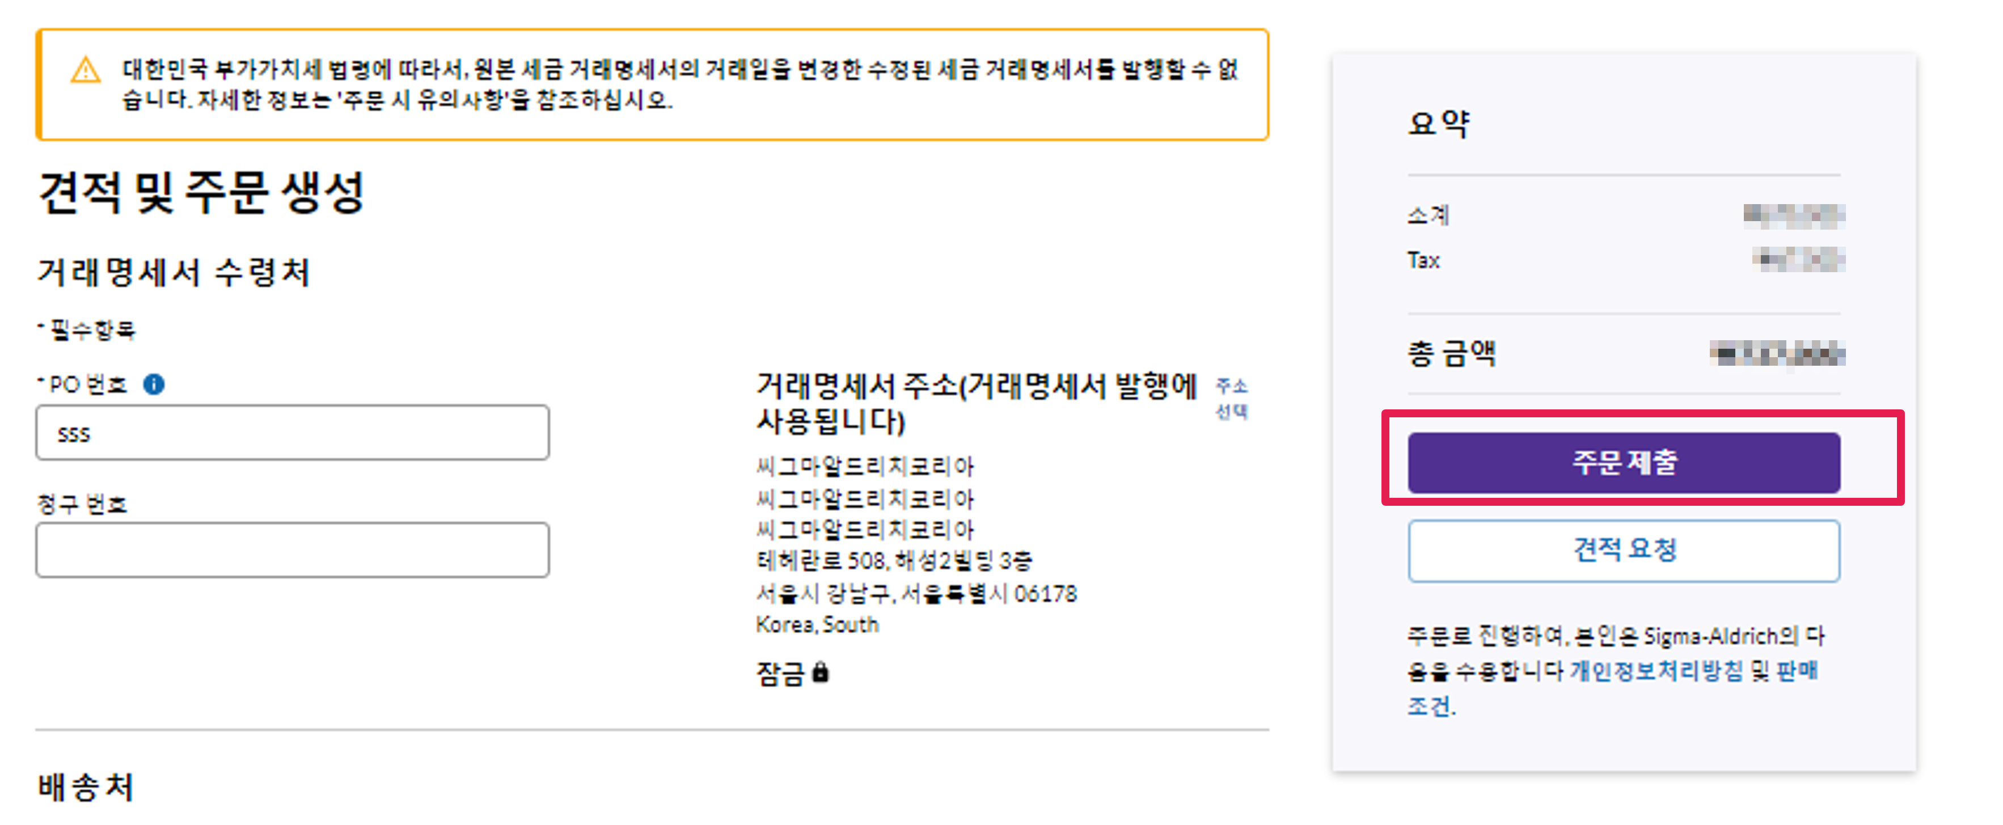The image size is (2003, 825).
Task: Click the 총 금액 label
Action: 1451,354
